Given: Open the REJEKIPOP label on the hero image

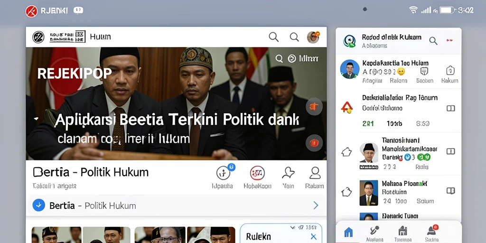Looking at the screenshot, I should coord(75,74).
